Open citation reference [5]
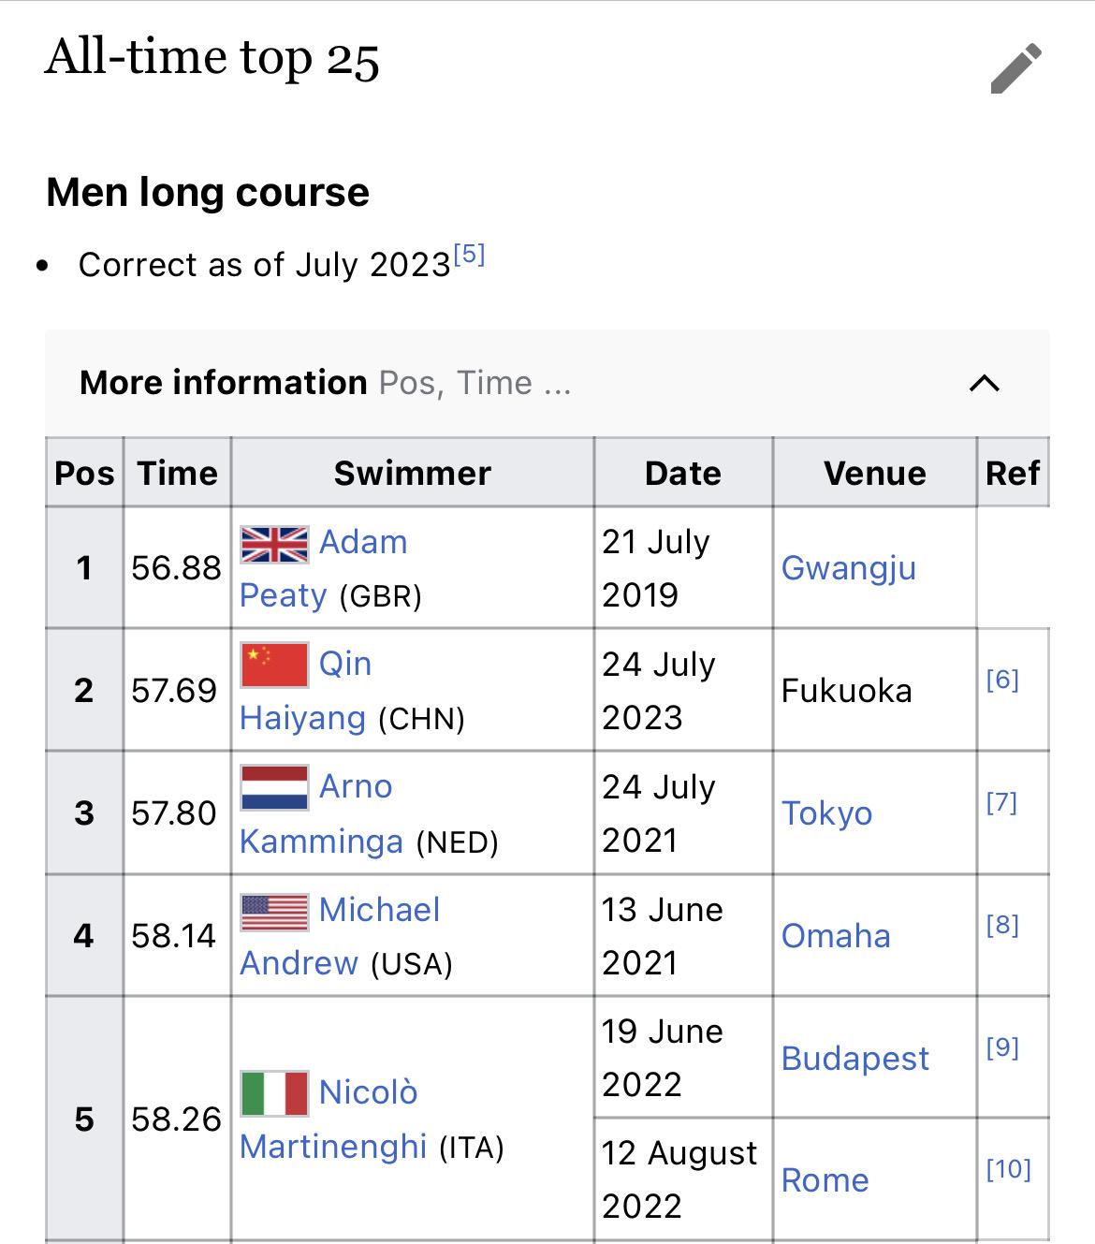The image size is (1095, 1244). click(x=469, y=255)
